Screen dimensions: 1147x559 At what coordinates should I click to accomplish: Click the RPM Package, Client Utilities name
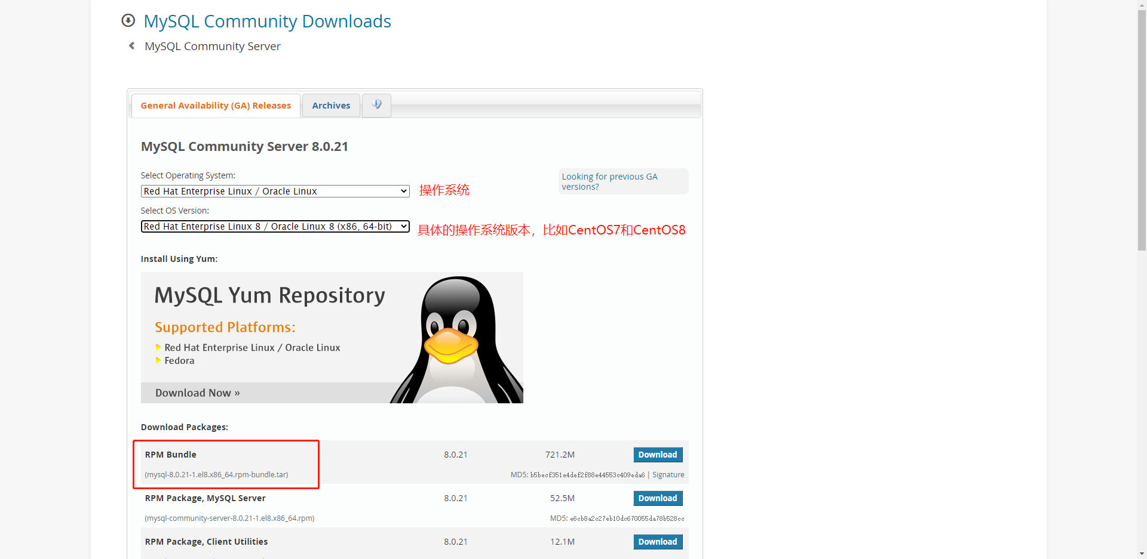[x=206, y=542]
